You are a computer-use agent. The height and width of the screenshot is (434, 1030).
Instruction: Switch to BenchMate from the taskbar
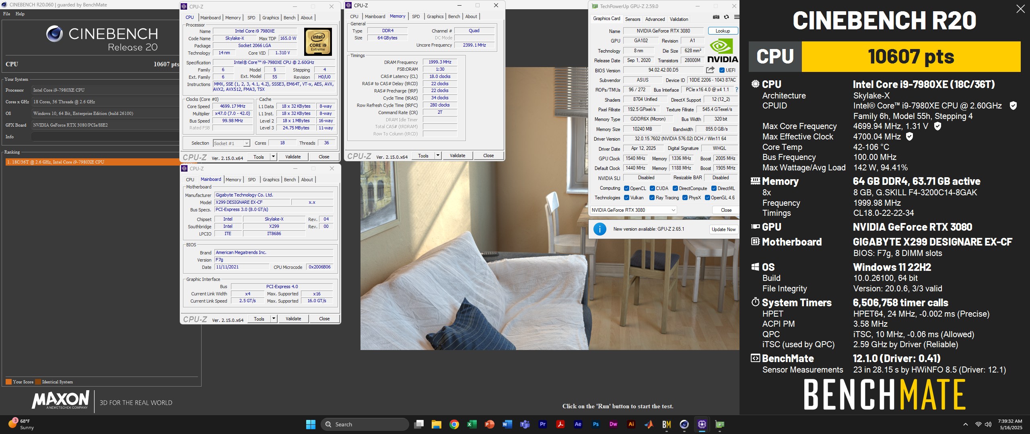(667, 424)
